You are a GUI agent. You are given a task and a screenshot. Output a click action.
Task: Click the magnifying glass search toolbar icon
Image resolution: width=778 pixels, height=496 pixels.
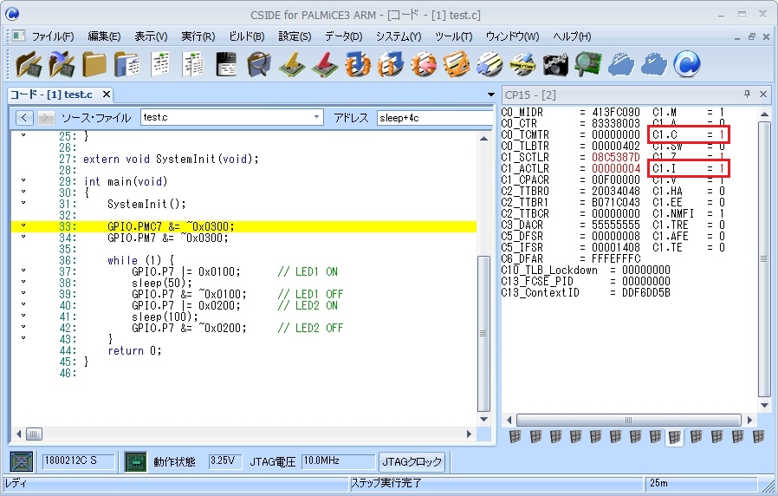[x=259, y=64]
